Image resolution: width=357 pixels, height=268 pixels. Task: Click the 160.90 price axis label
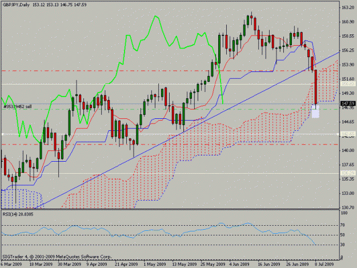(348, 22)
